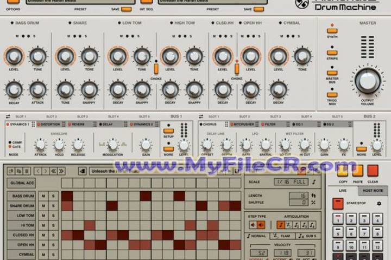391x260 pixels.
Task: Open the SCALE 1/16 FULL selector
Action: coord(291,182)
